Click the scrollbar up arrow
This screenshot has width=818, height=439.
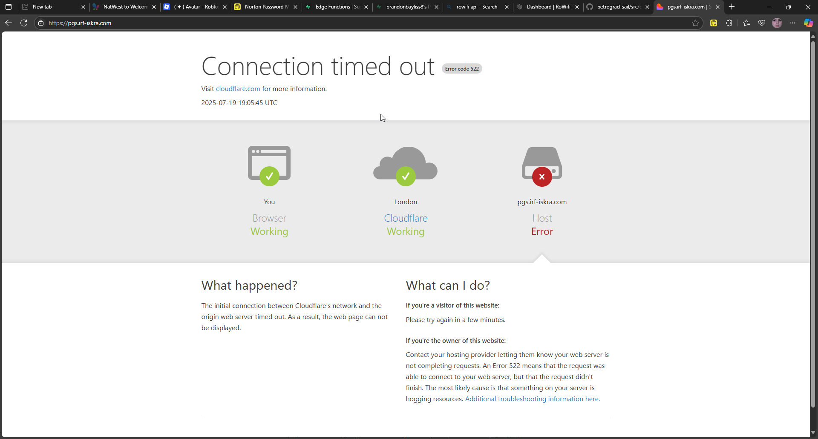tap(813, 36)
